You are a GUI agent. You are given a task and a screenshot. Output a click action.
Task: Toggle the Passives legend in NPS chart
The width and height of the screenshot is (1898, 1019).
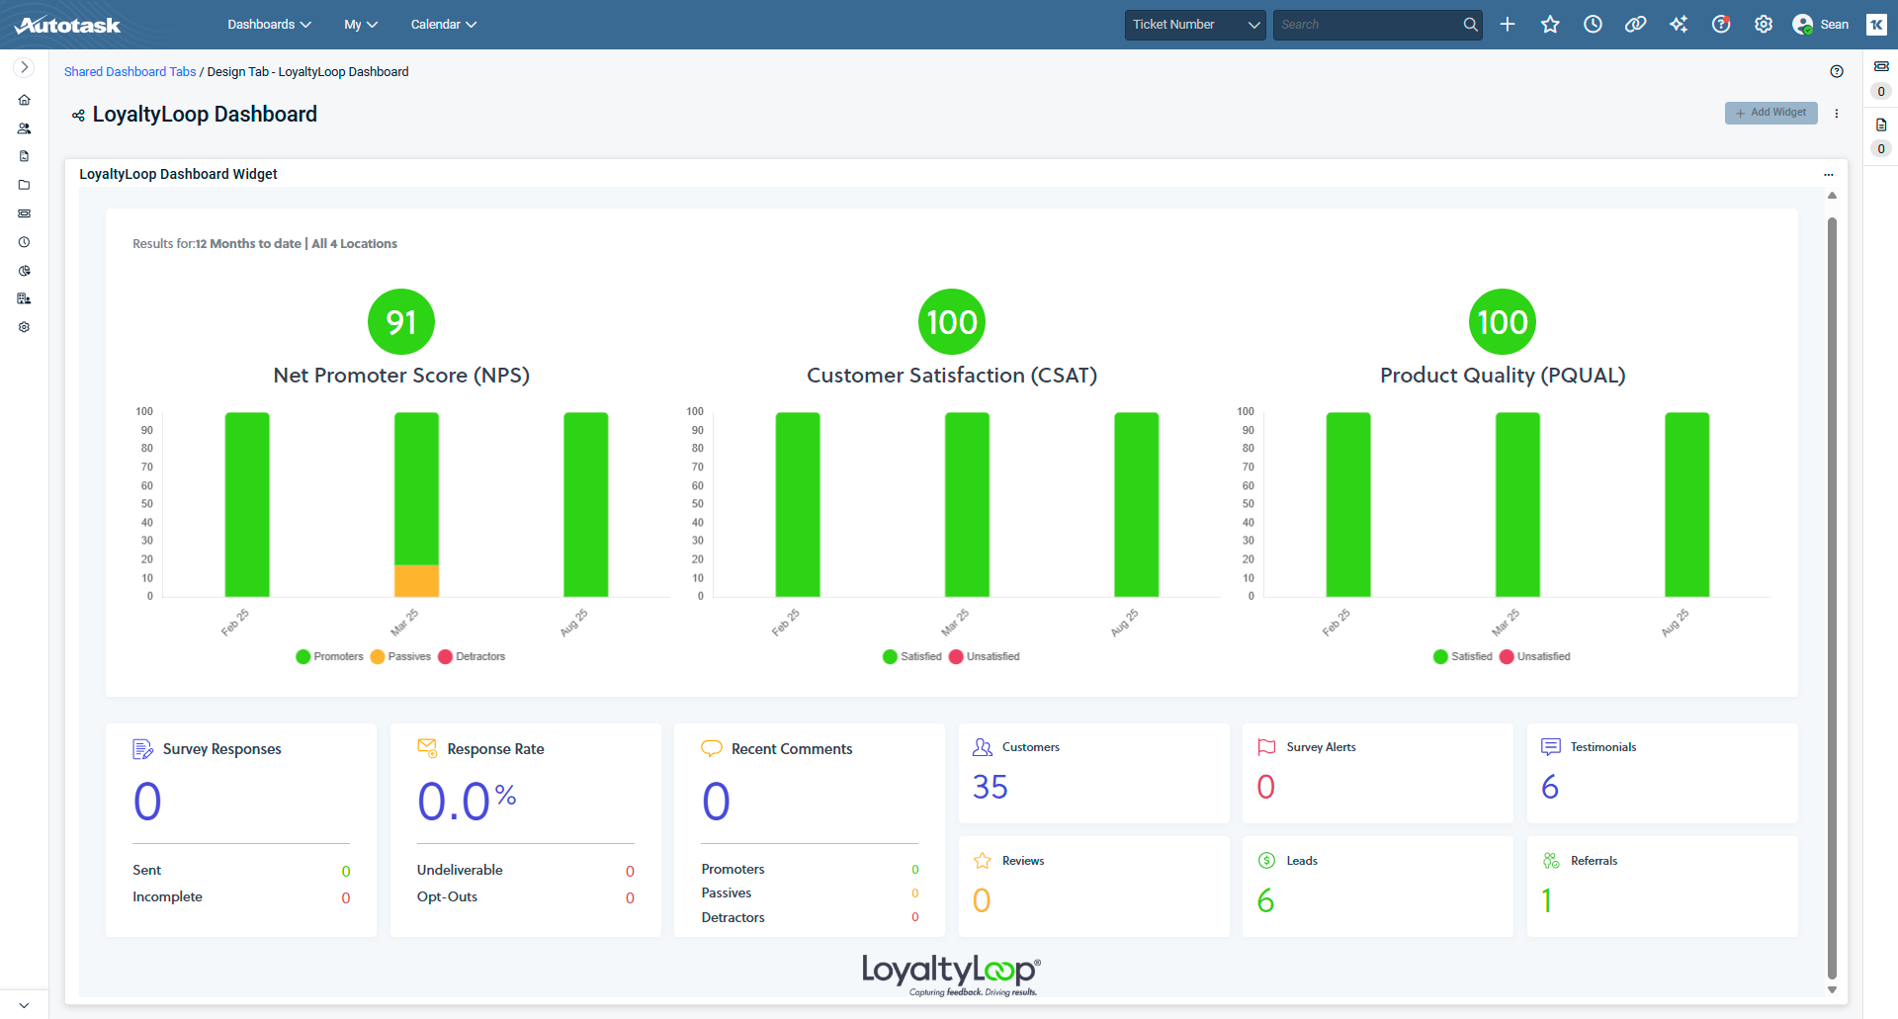point(400,656)
